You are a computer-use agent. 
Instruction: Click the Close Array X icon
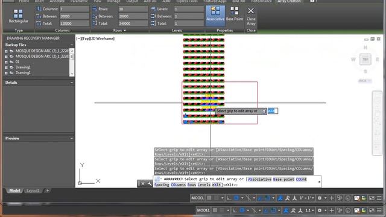click(x=251, y=11)
